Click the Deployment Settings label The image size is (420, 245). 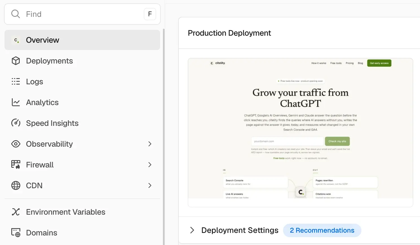pyautogui.click(x=240, y=230)
